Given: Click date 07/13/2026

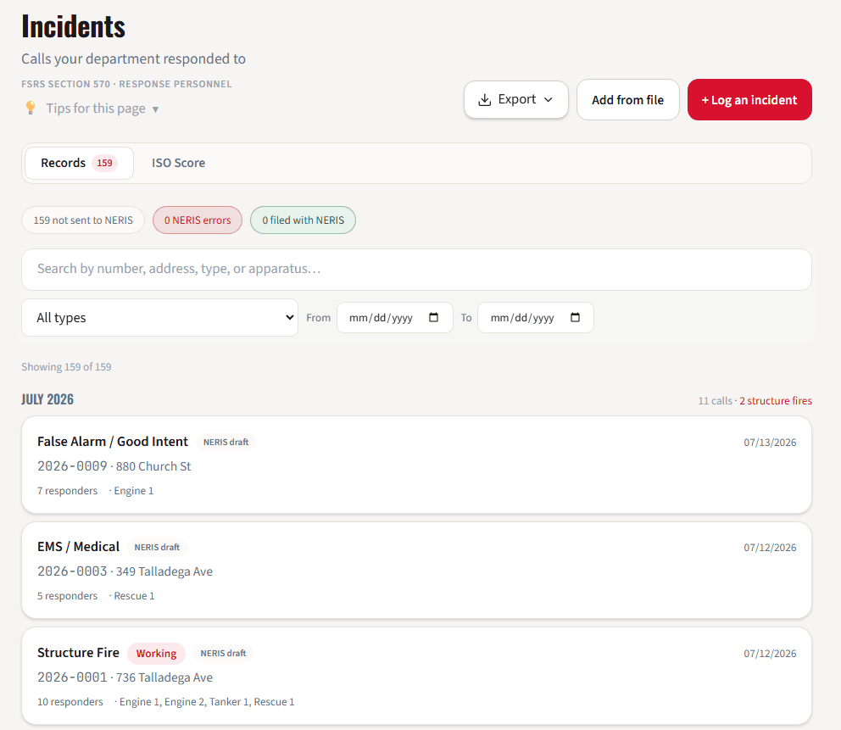Looking at the screenshot, I should click(770, 443).
